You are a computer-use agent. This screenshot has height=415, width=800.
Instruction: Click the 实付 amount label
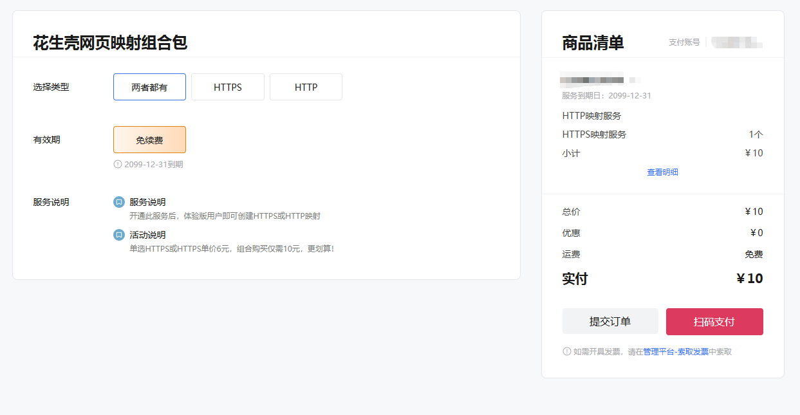click(575, 279)
